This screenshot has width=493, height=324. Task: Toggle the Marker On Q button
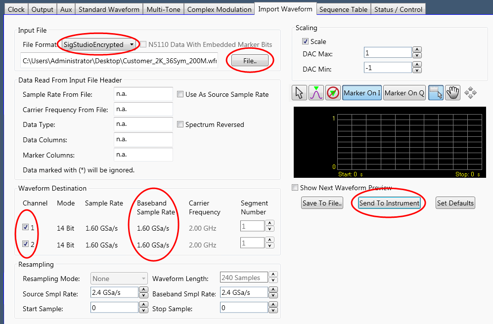tap(404, 93)
